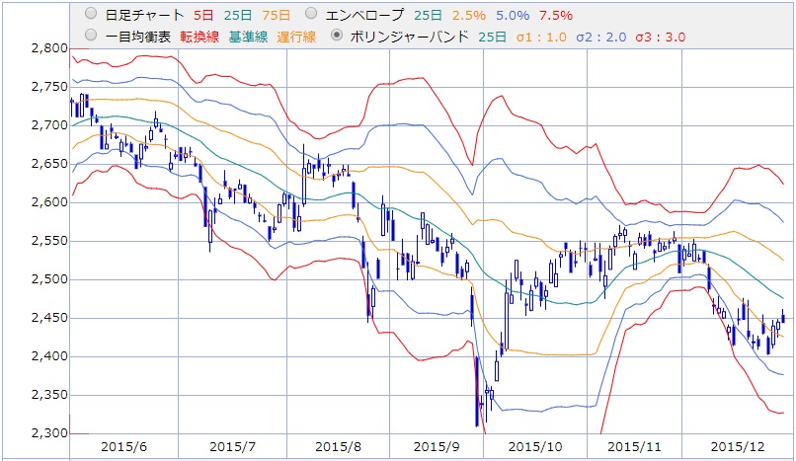Click the エンベロープ label
This screenshot has height=461, width=796.
tap(364, 15)
